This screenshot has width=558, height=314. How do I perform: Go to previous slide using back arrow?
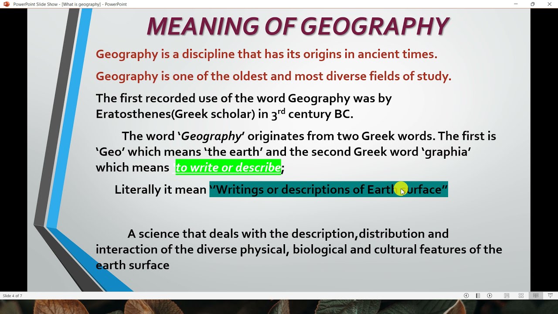pyautogui.click(x=466, y=296)
